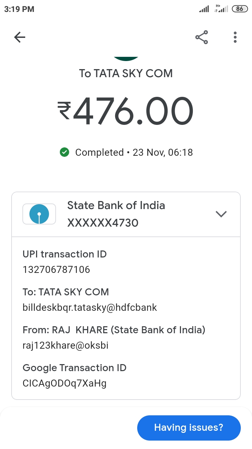This screenshot has width=252, height=449.
Task: Tap the Google Transaction ID value CICAgODOq7XaHg
Action: tap(64, 383)
